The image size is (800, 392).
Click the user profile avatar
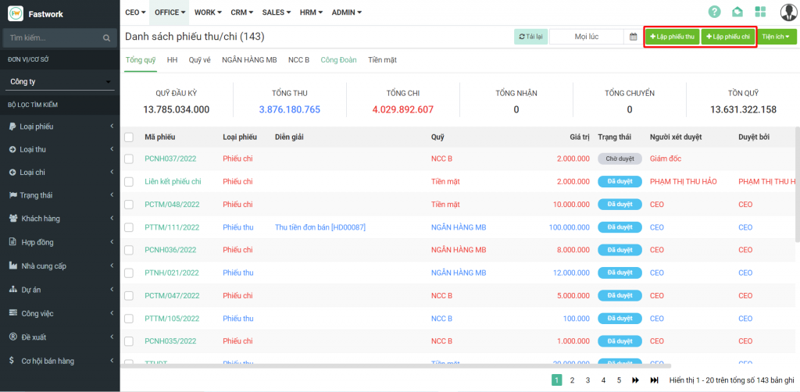click(x=788, y=12)
